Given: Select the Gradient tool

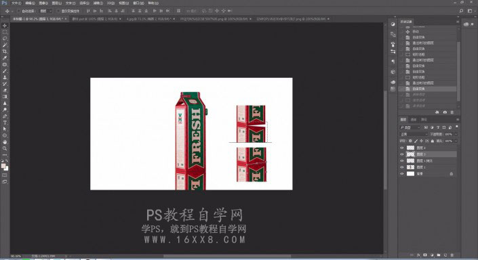Looking at the screenshot, I should 5,97.
